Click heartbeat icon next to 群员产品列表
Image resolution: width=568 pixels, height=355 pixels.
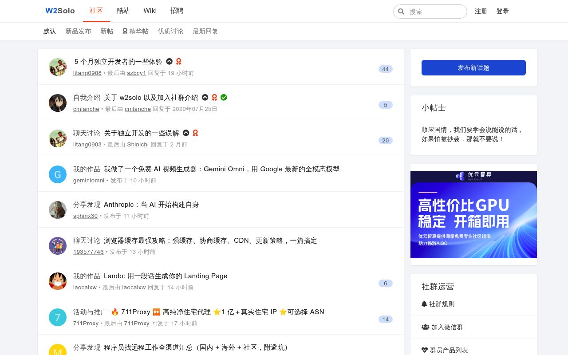[x=425, y=350]
